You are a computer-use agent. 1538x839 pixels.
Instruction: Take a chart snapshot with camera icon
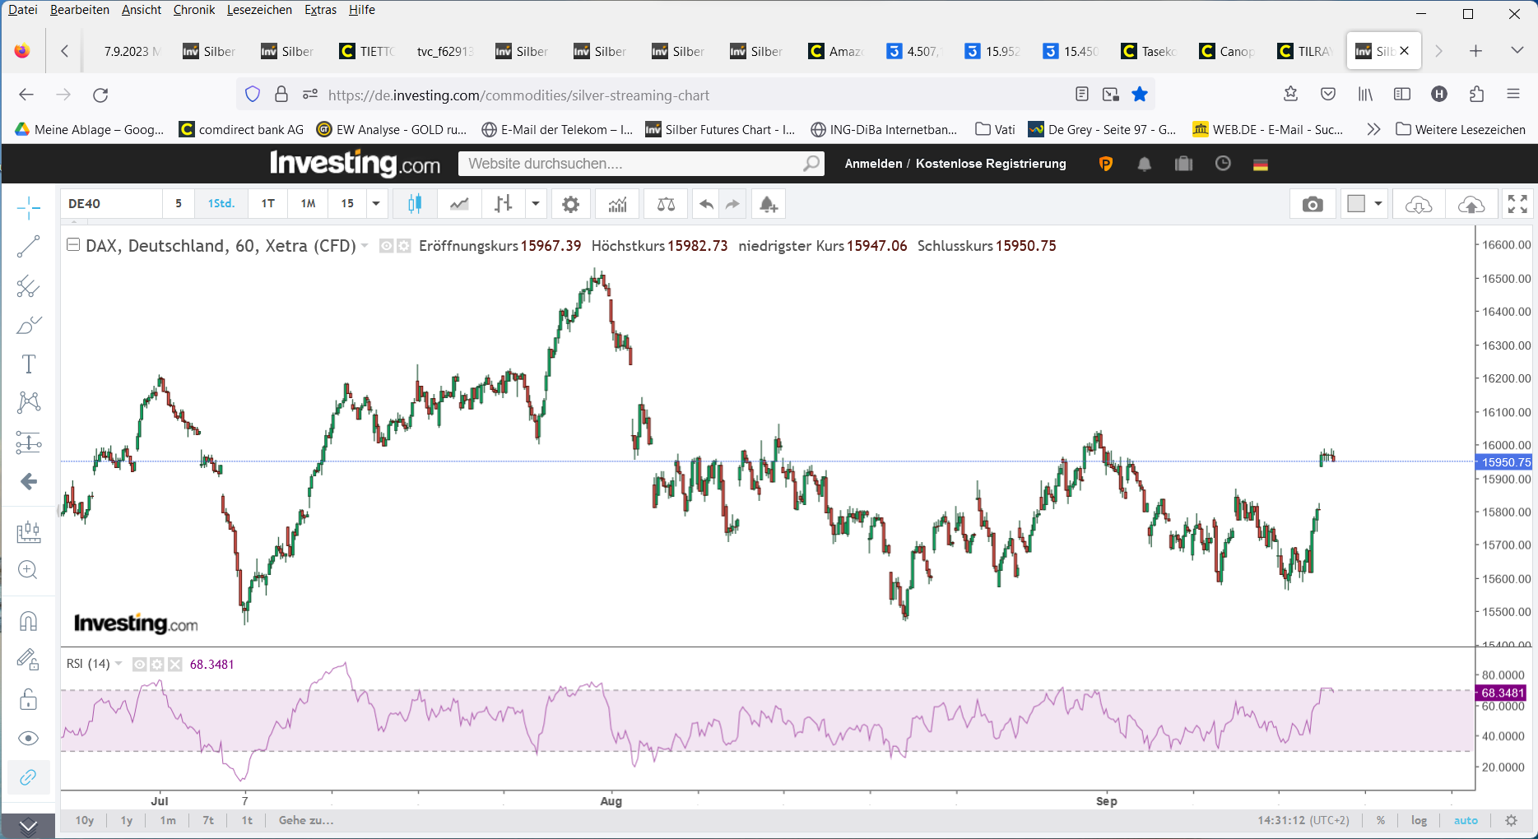1313,204
